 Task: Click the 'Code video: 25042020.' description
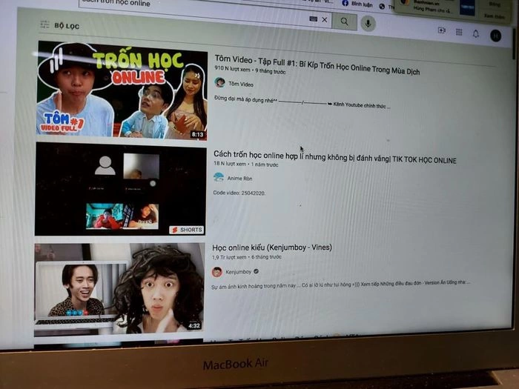(239, 193)
